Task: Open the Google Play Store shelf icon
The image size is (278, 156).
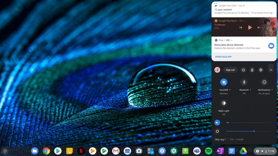Action: 58,151
